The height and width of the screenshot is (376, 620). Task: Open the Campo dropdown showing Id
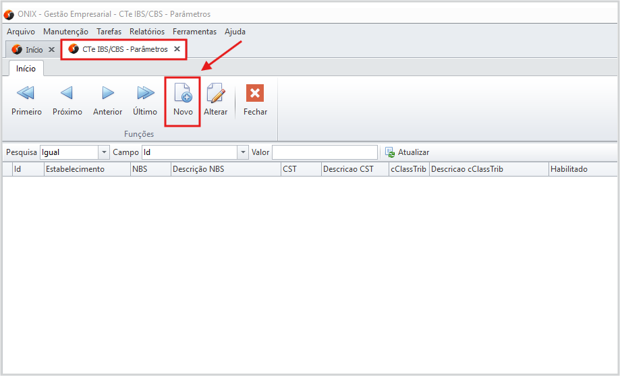pyautogui.click(x=244, y=152)
